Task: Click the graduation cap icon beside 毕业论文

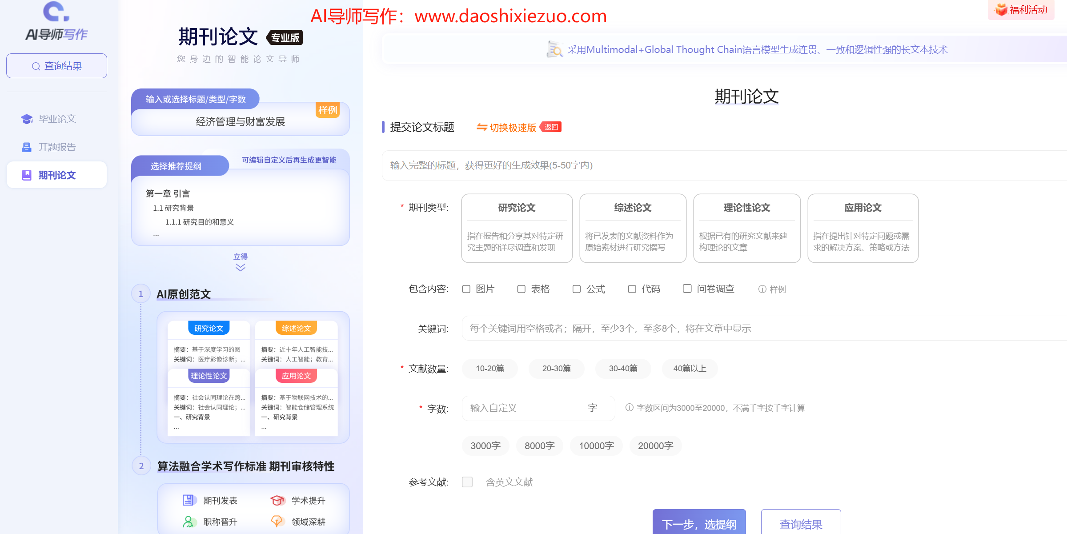Action: tap(27, 119)
